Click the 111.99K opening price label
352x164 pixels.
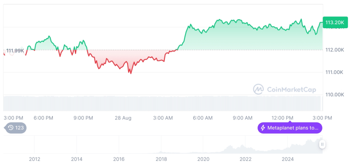tap(15, 51)
